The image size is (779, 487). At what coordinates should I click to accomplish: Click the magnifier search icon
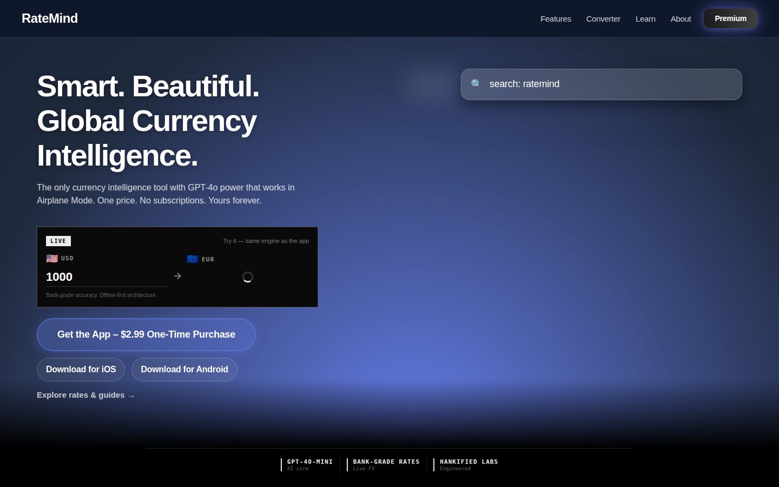tap(476, 84)
